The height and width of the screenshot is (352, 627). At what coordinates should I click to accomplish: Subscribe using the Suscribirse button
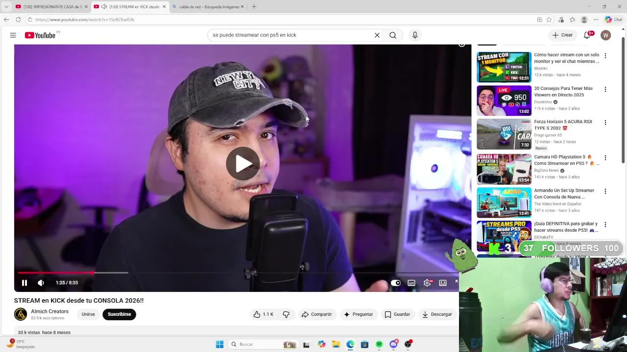(x=120, y=314)
